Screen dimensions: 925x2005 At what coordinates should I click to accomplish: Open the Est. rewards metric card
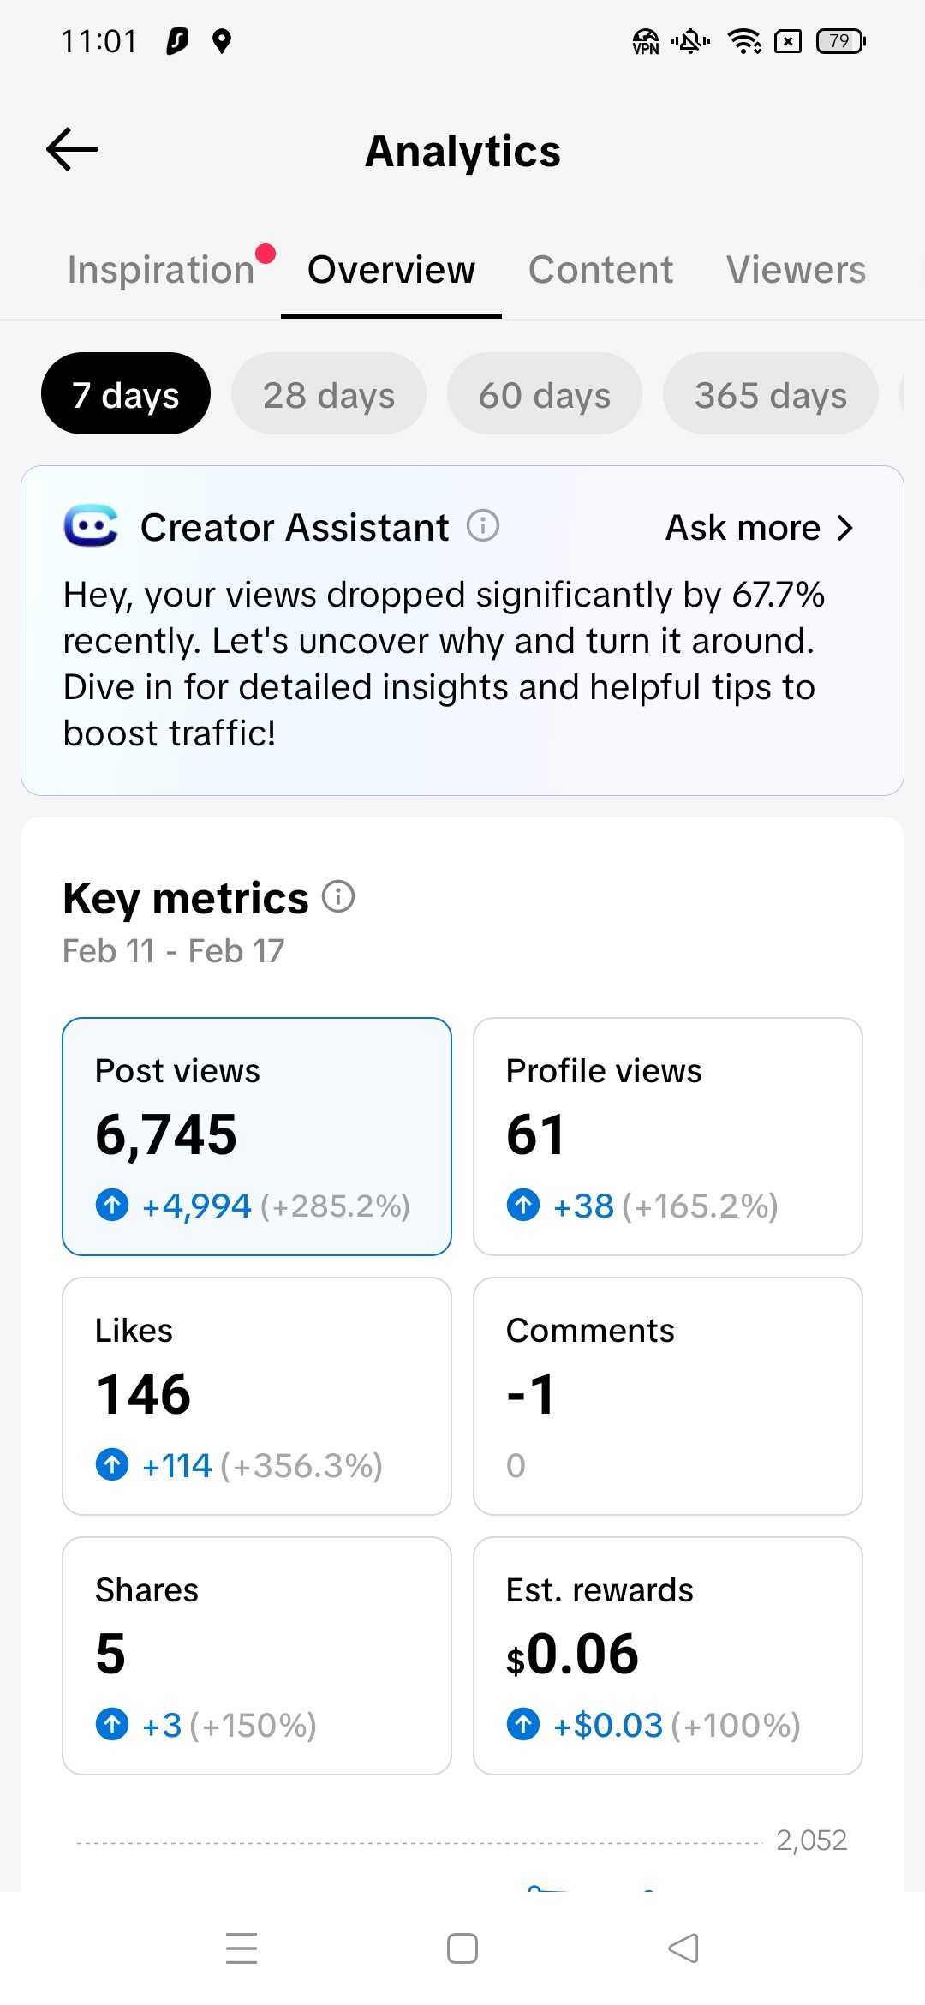(x=668, y=1655)
